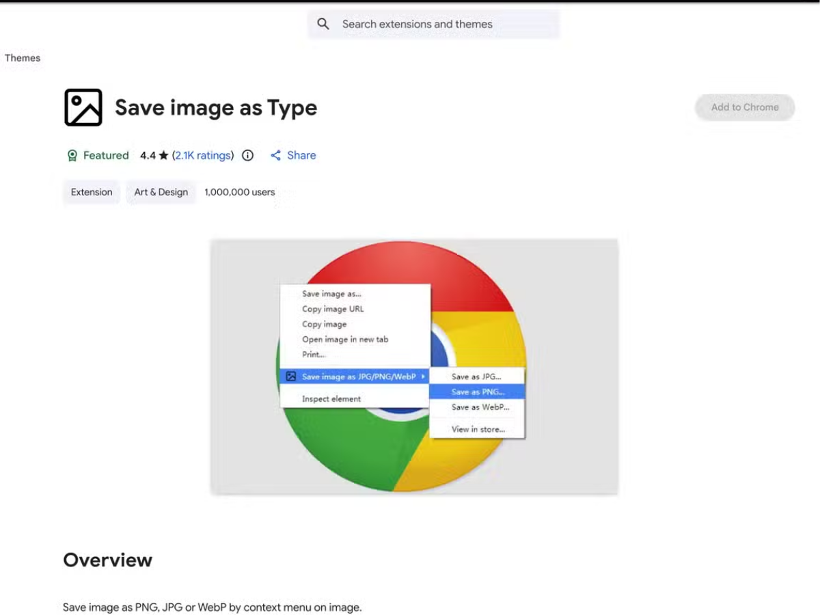The height and width of the screenshot is (615, 820).
Task: Click the star next to the 4.4 rating
Action: pos(163,155)
